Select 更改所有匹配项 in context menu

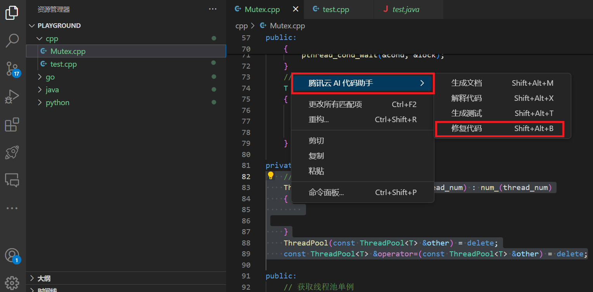363,104
